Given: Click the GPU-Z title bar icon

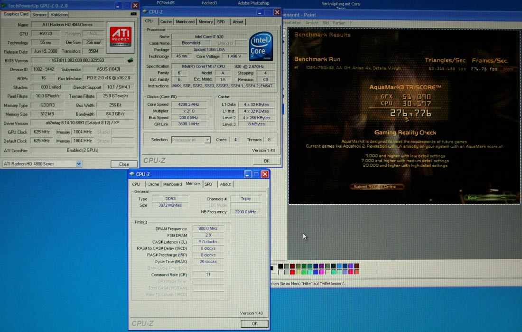Looking at the screenshot, I should point(4,6).
